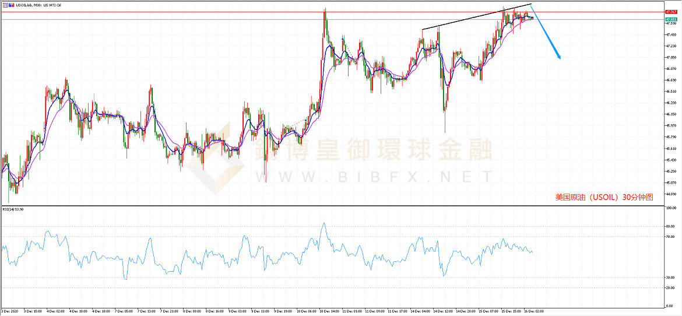The height and width of the screenshot is (316, 682).
Task: Click the green 47.651 current price tag
Action: [670, 19]
